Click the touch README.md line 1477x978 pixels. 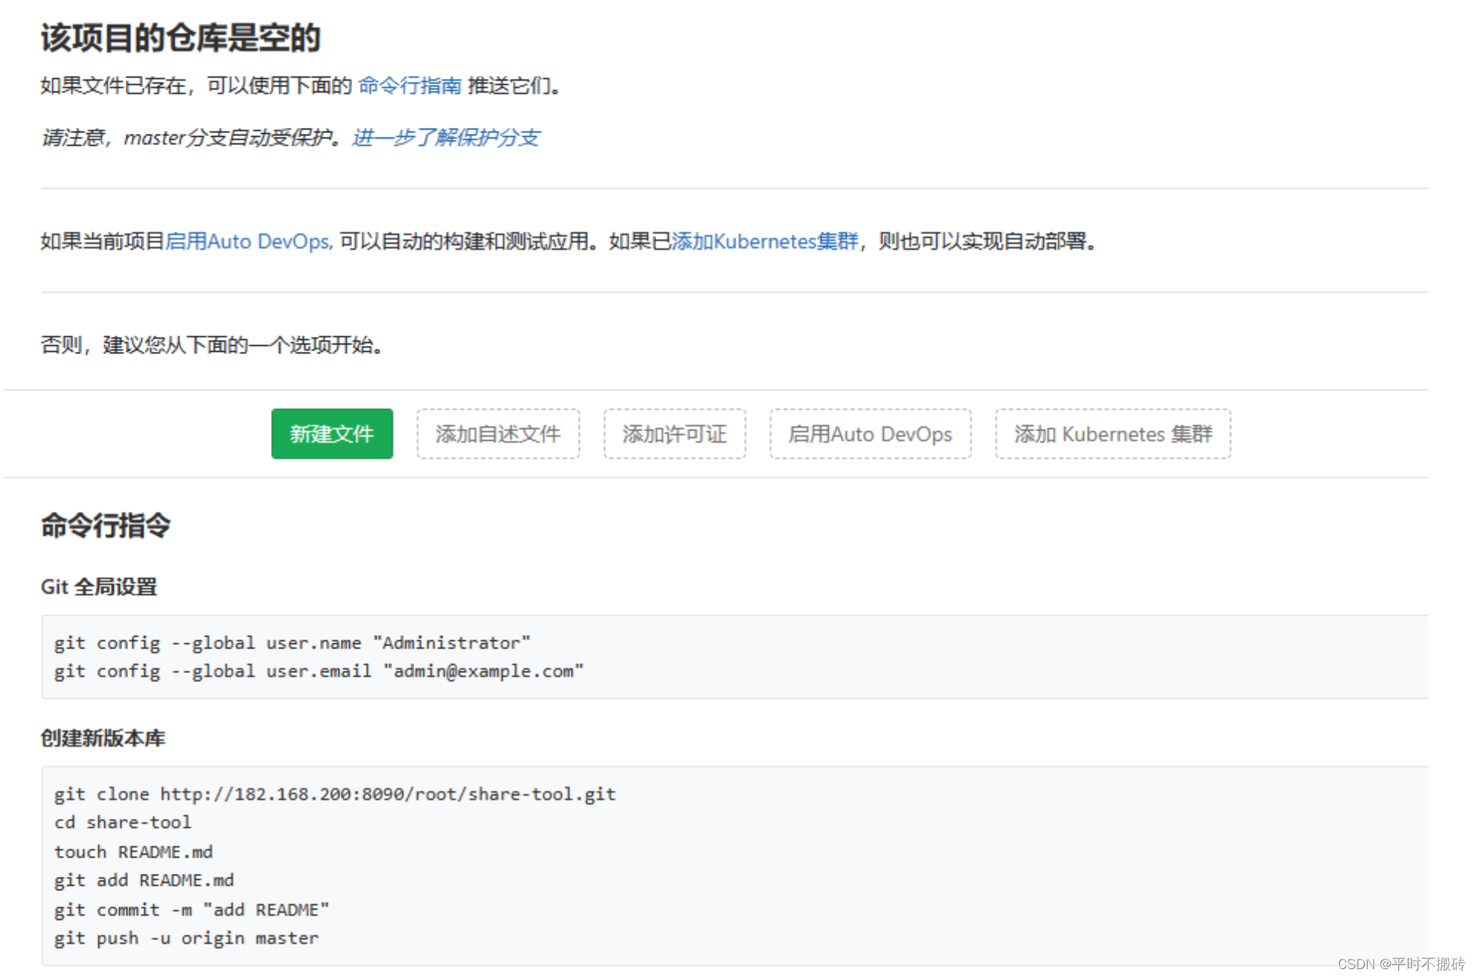[133, 852]
